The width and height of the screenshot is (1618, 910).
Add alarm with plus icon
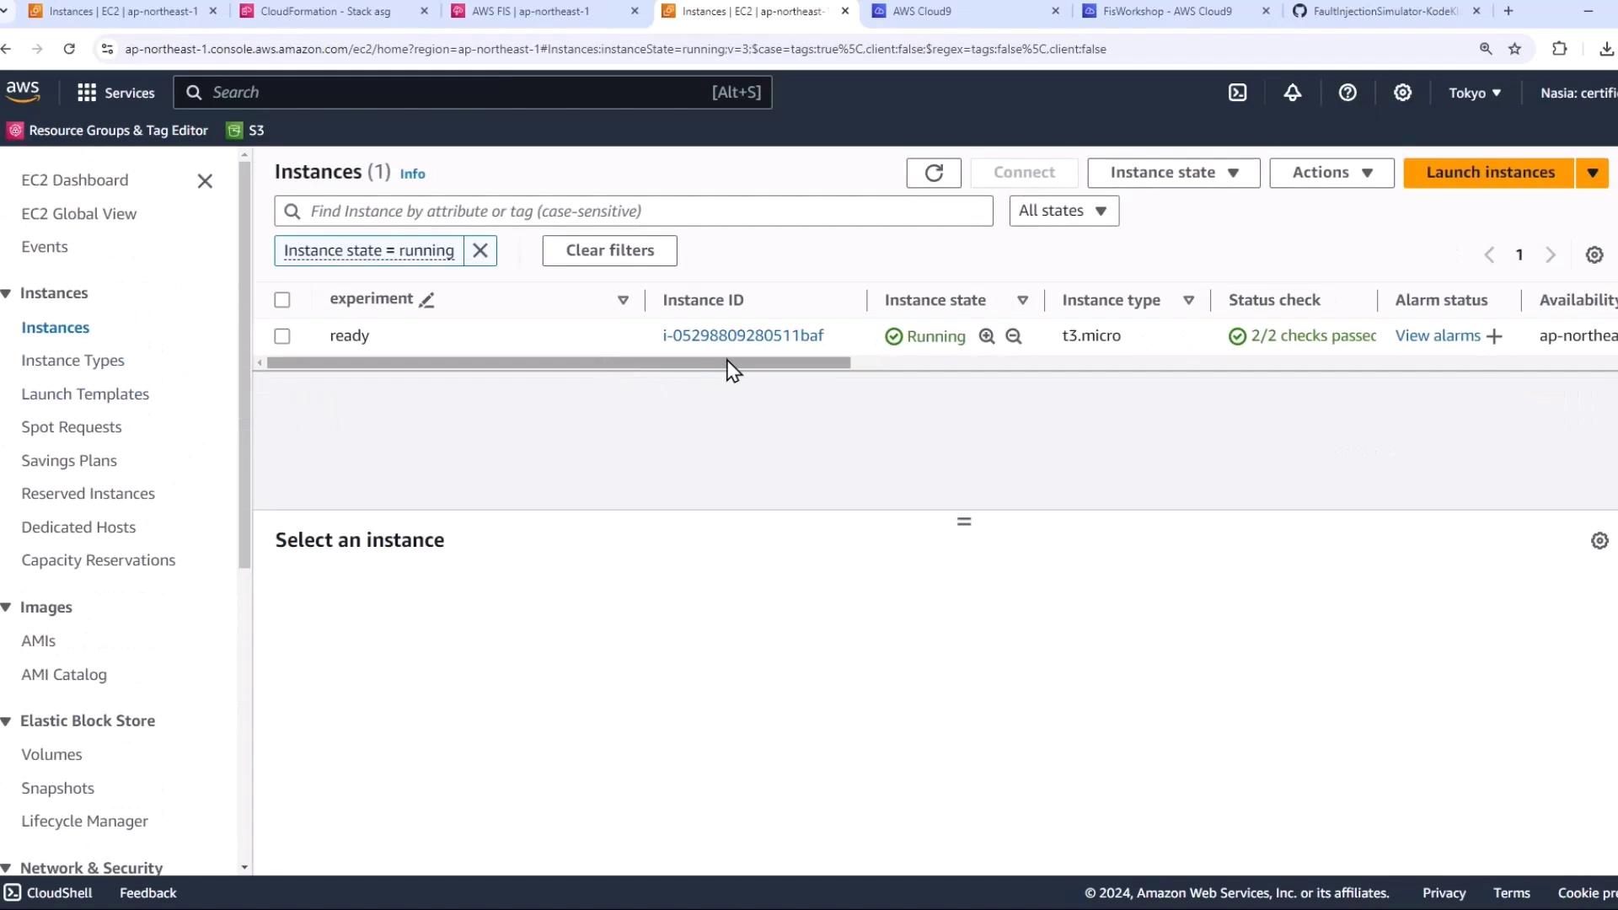point(1494,336)
